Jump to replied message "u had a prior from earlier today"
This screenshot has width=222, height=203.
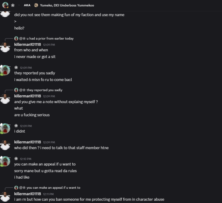[50, 38]
